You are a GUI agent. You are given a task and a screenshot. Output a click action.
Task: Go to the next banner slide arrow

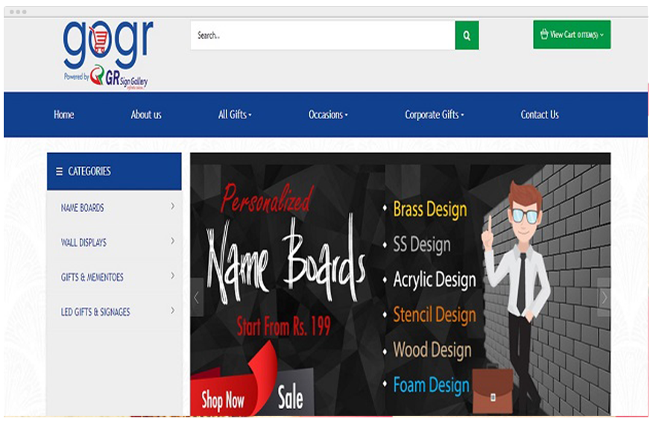[604, 297]
